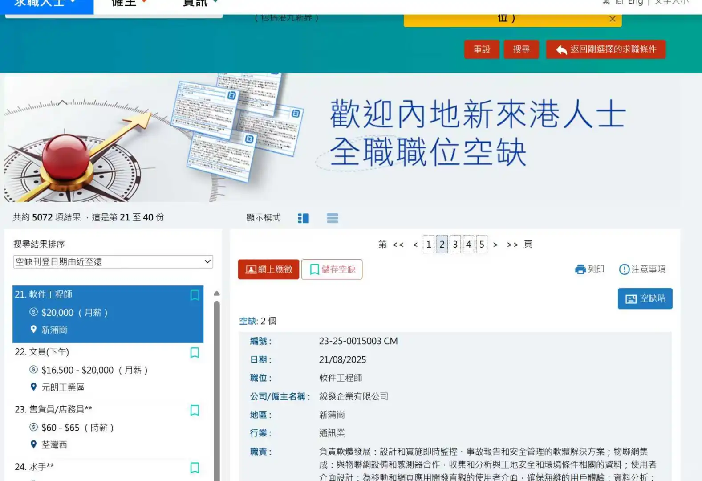Viewport: 702px width, 481px height.
Task: Close the yellow filter tag
Action: tap(613, 19)
